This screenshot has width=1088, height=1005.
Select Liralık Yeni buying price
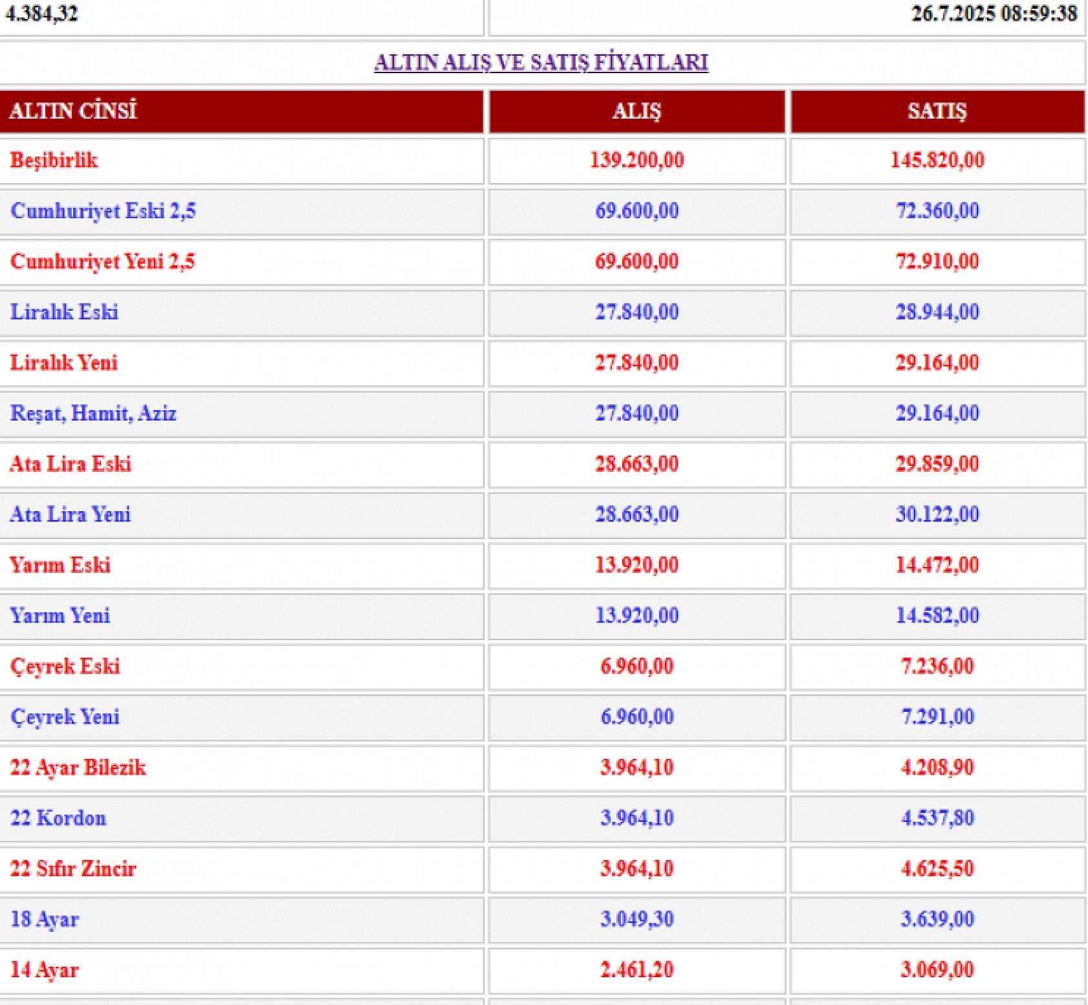click(x=636, y=362)
